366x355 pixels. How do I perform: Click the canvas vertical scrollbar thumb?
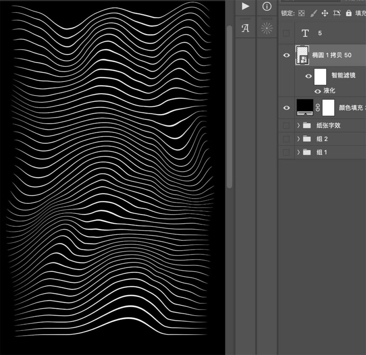229,107
